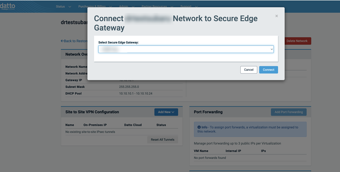This screenshot has width=340, height=172.
Task: Click the info icon in Port Forwarding notice
Action: click(199, 127)
